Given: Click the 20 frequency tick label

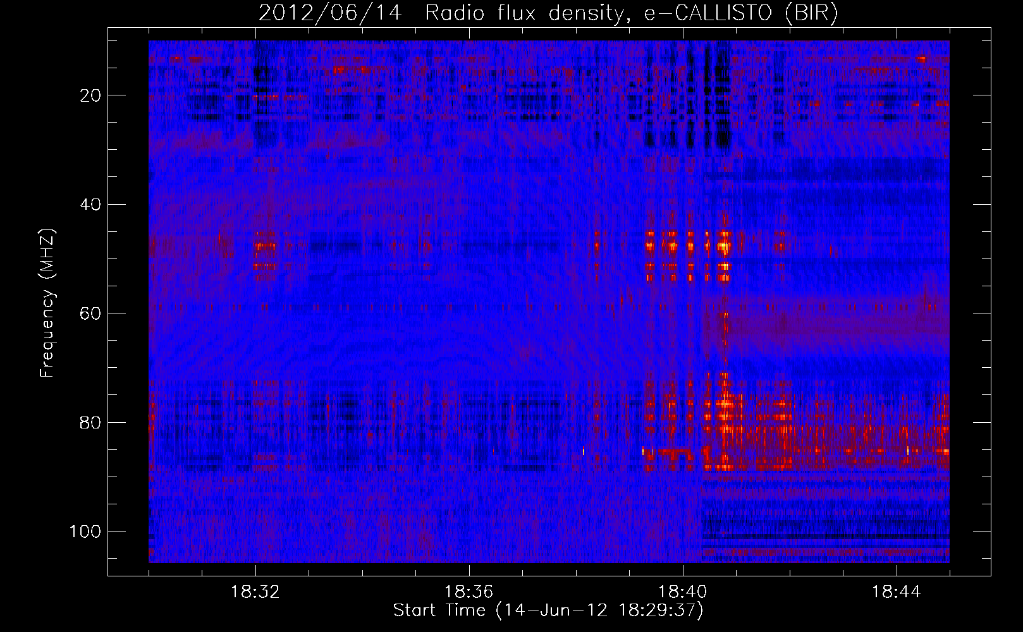Looking at the screenshot, I should (x=90, y=95).
